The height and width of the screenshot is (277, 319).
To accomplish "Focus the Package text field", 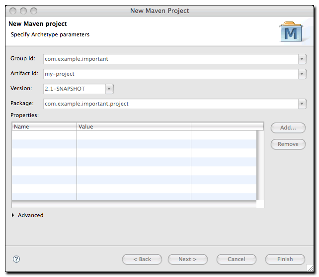I will (x=171, y=104).
